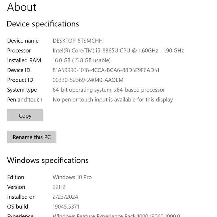The width and height of the screenshot is (217, 217).
Task: Click the Windows specifications heading
Action: (48, 160)
